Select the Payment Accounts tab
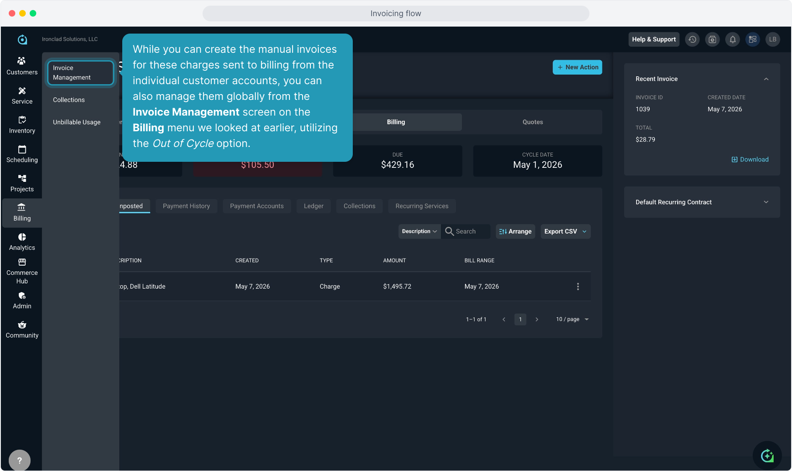 (x=257, y=206)
